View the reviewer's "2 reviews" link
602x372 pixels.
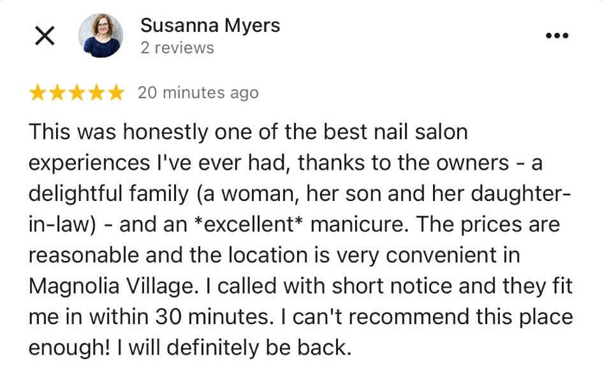[177, 48]
